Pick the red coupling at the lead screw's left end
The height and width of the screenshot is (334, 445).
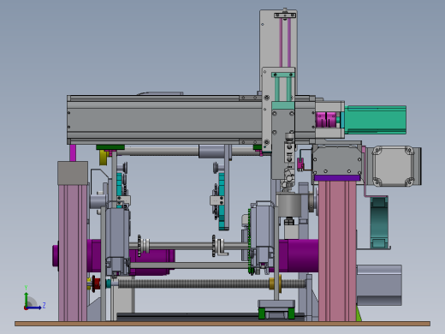click(x=96, y=283)
